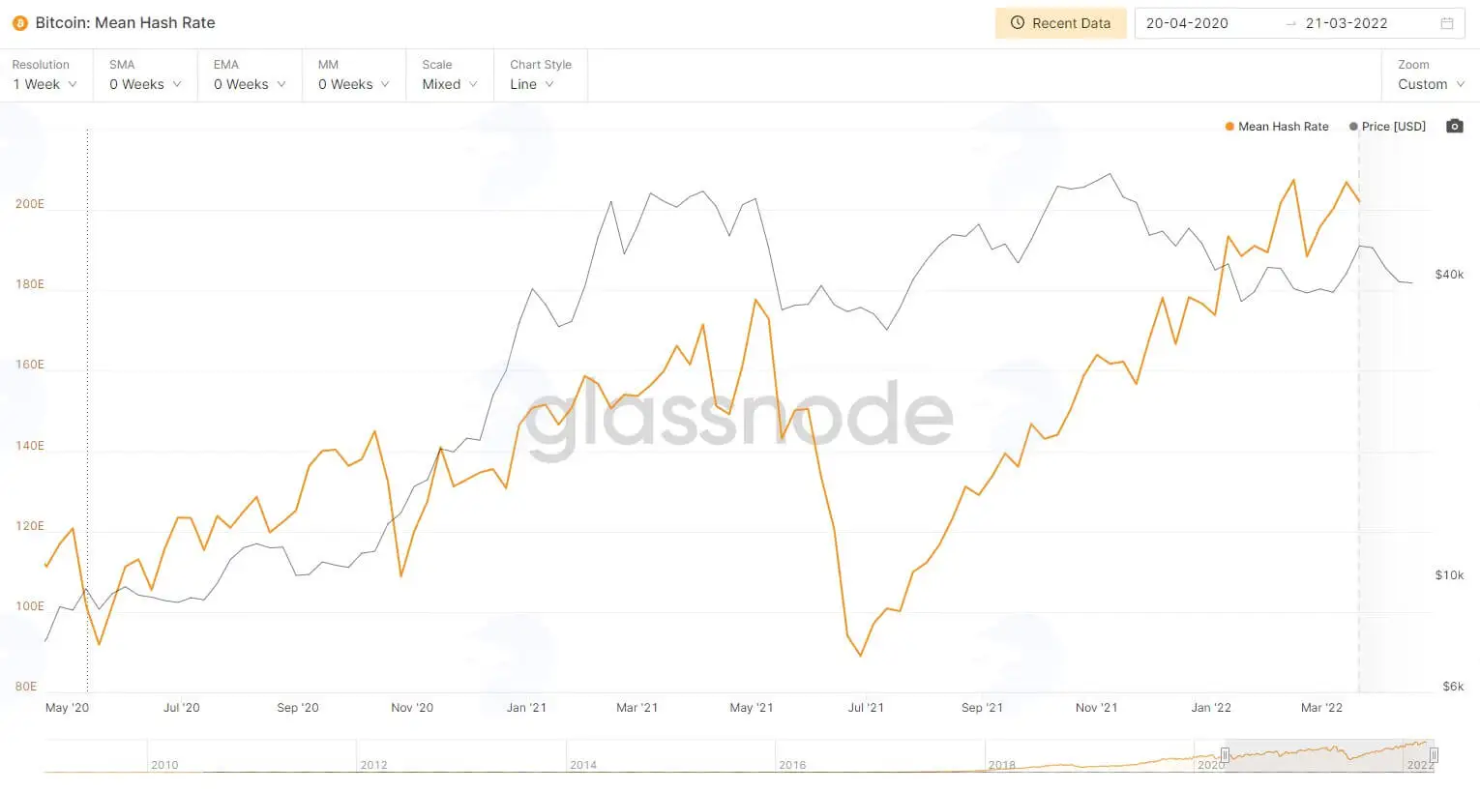Click the Recent Data button
Screen dimensions: 1480x792
tap(1060, 23)
